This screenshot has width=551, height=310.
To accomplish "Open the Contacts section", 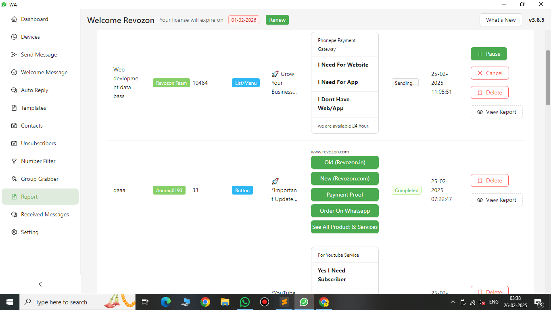I will coord(40,126).
